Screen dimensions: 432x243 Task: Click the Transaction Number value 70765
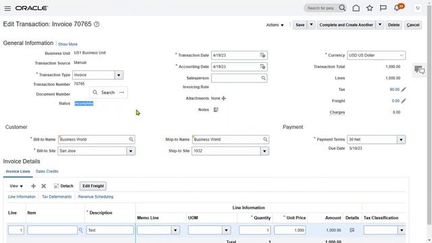click(79, 84)
